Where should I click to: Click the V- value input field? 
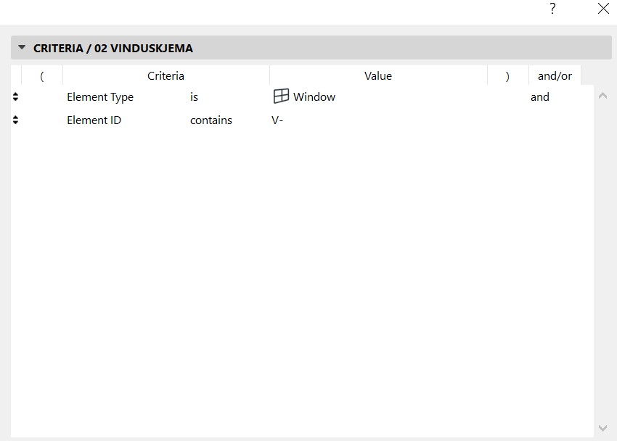tap(363, 120)
